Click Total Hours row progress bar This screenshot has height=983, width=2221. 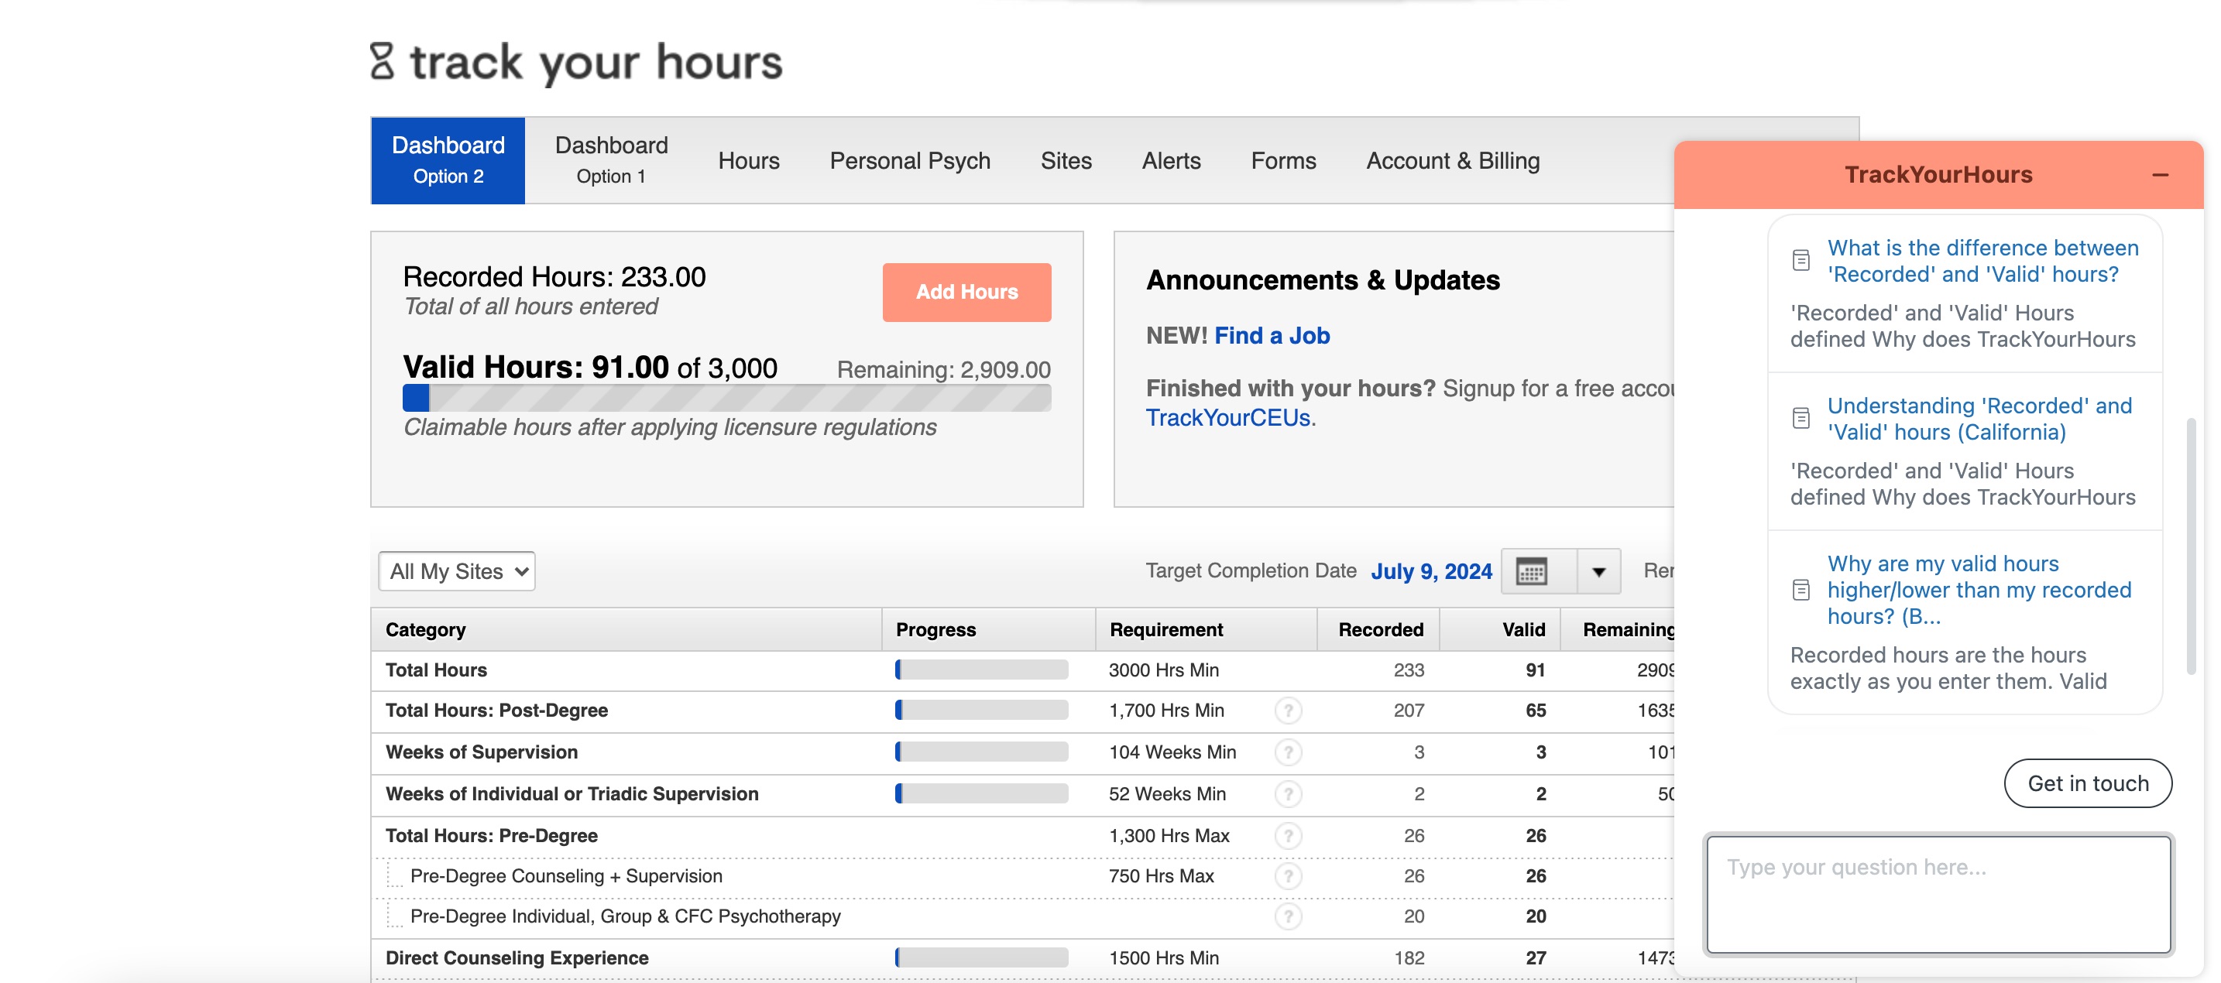coord(981,670)
